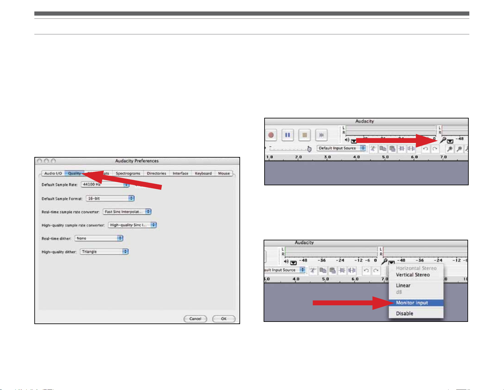This screenshot has width=504, height=390.
Task: Click Copy icon in window with open menu
Action: (323, 270)
